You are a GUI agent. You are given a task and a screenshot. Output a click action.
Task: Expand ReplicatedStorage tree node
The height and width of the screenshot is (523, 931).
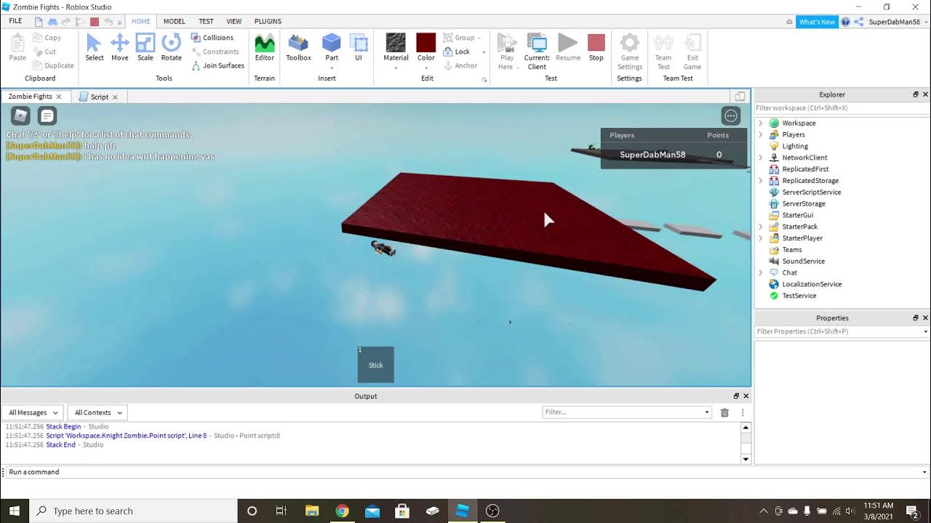pyautogui.click(x=761, y=181)
